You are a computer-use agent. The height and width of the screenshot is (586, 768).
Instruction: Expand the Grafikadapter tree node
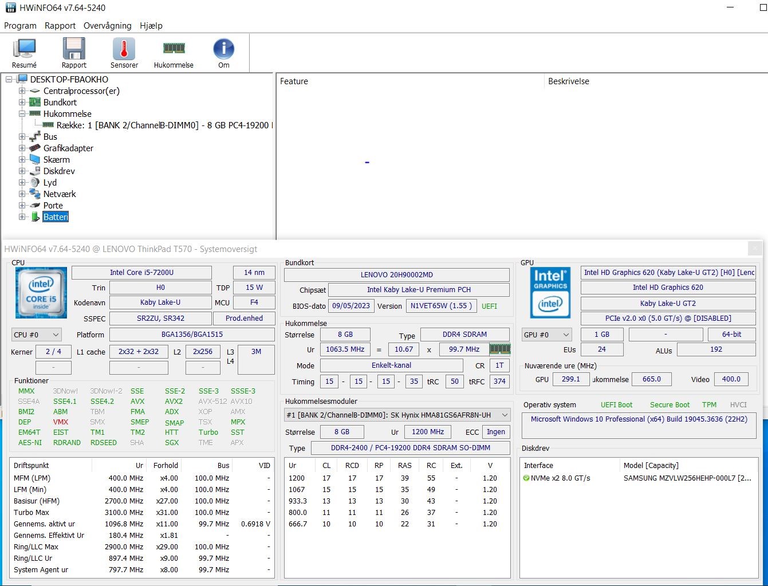22,148
